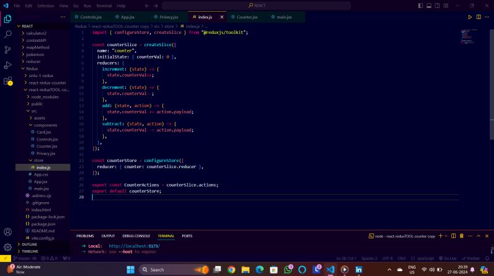Image resolution: width=494 pixels, height=276 pixels.
Task: Open Customize Layout icon in title bar
Action: [446, 6]
